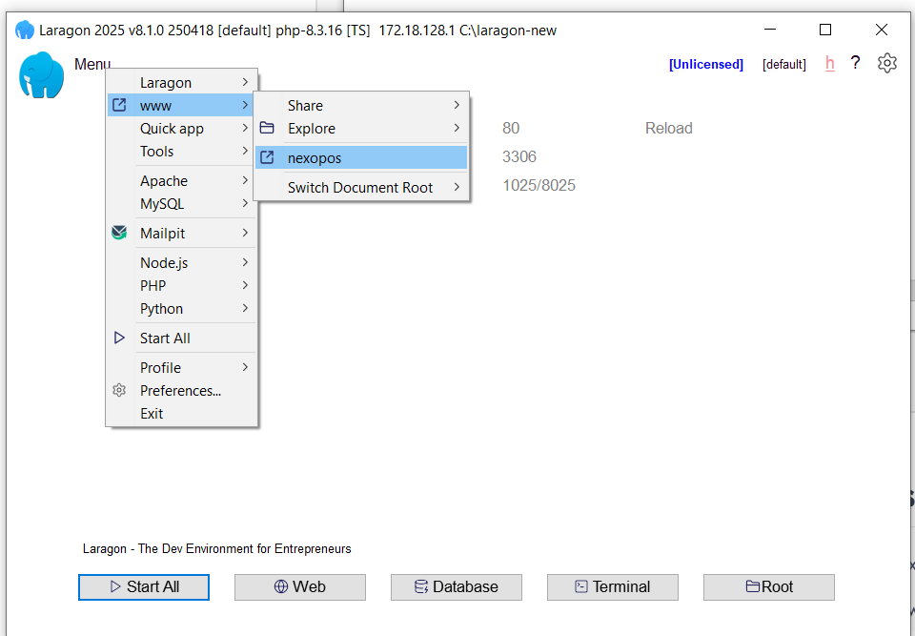This screenshot has height=636, width=915.
Task: Expand the Laragon submenu arrow
Action: pyautogui.click(x=246, y=82)
